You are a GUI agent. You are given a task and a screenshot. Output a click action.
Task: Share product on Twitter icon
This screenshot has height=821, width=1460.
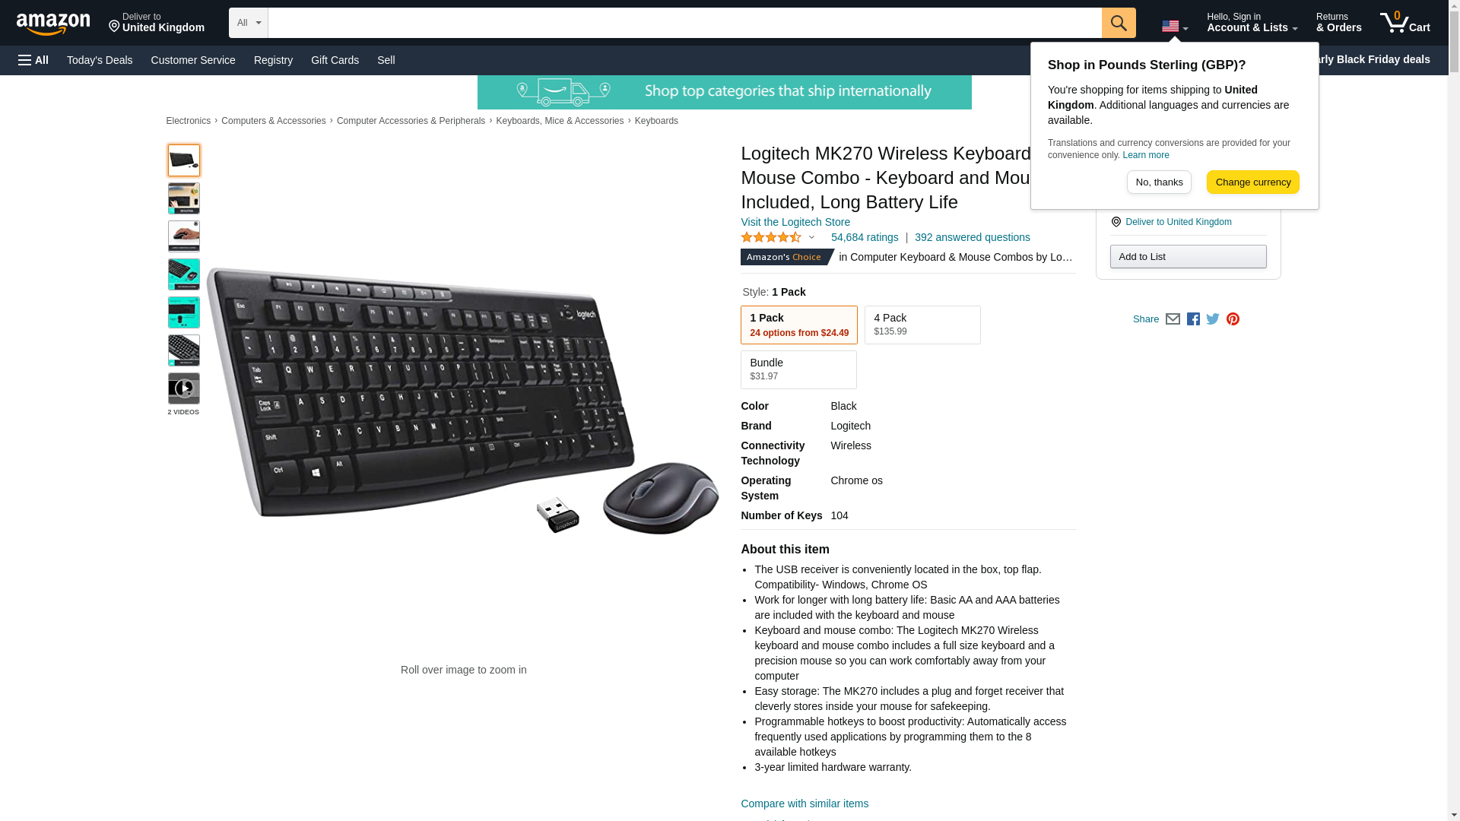(x=1213, y=319)
